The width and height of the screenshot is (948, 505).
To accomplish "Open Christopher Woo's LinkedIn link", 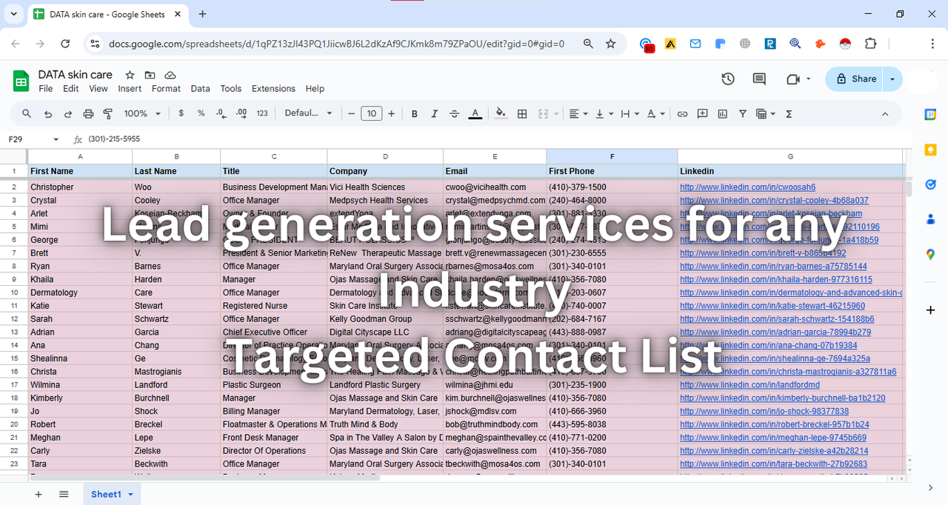I will (x=747, y=187).
